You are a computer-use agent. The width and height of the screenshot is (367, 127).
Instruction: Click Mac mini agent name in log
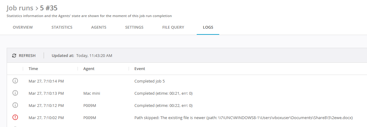[x=92, y=93]
